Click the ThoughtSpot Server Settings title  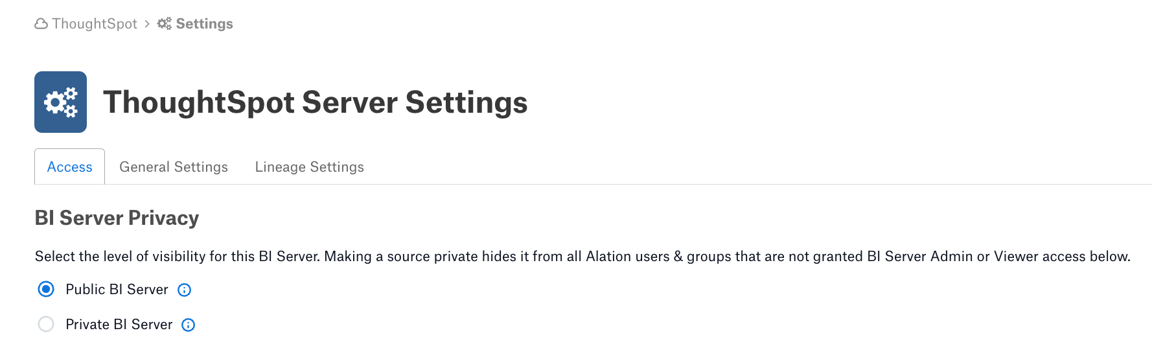coord(316,102)
